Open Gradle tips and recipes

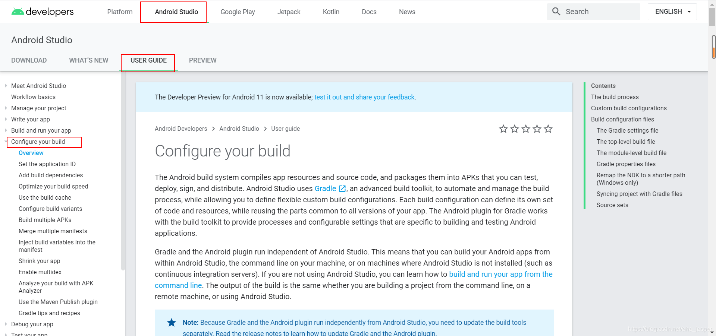click(49, 313)
